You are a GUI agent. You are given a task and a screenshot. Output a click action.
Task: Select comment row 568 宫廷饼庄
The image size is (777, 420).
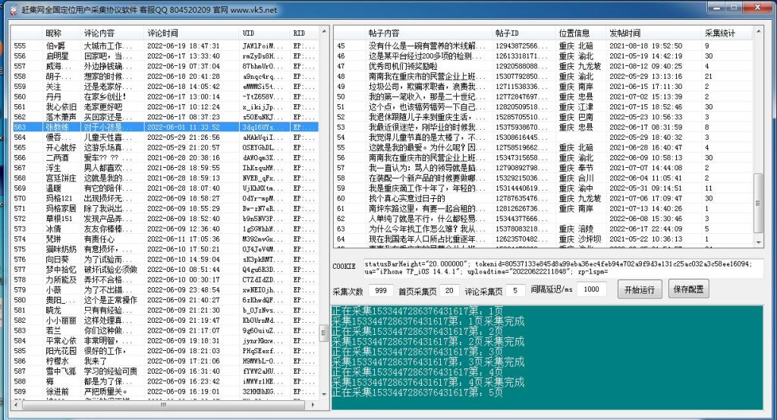pos(165,178)
